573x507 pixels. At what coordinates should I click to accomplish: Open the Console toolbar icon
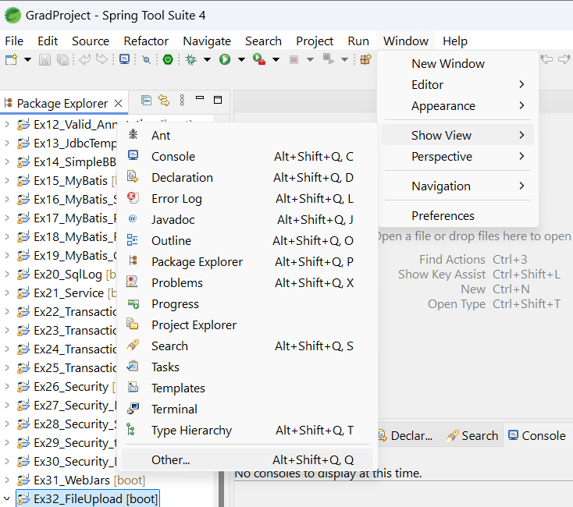coord(124,59)
